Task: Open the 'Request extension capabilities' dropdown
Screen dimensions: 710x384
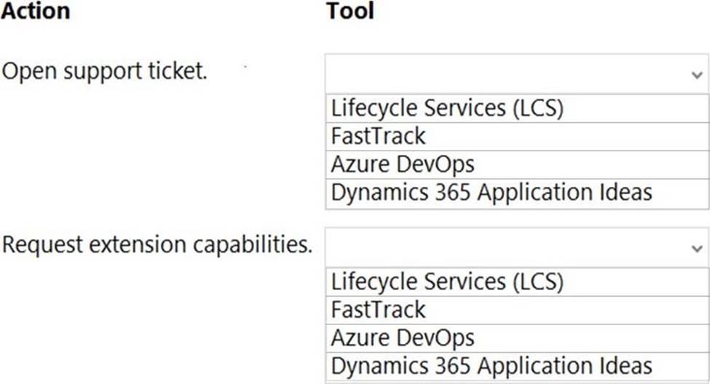Action: point(516,248)
